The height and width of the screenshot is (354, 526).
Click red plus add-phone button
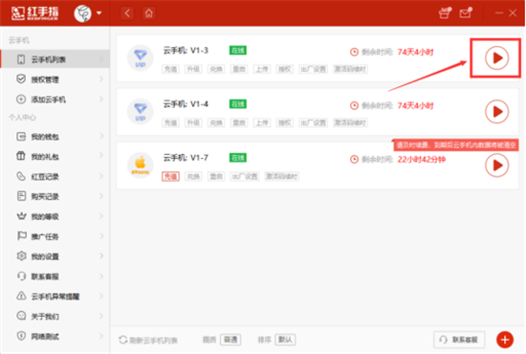505,340
